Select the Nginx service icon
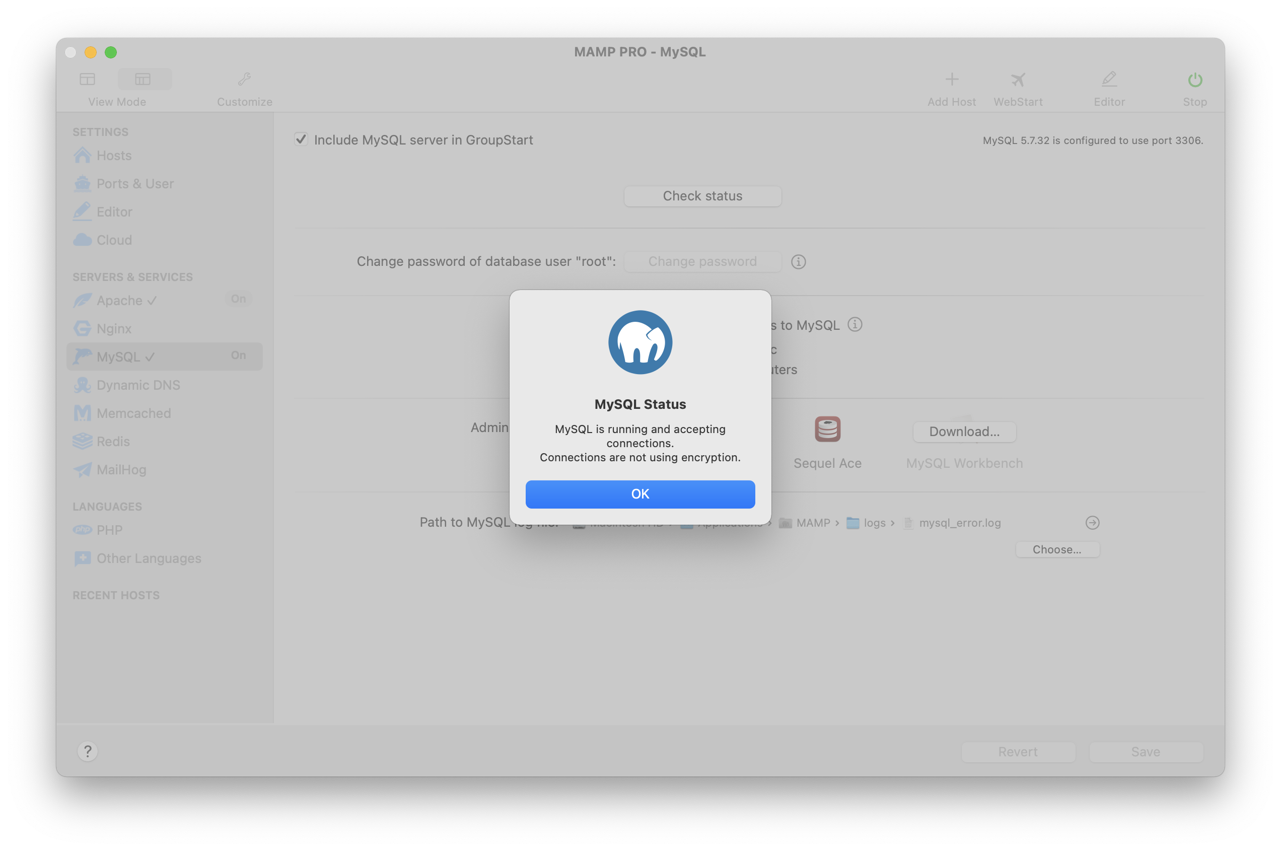1281x851 pixels. (x=82, y=328)
